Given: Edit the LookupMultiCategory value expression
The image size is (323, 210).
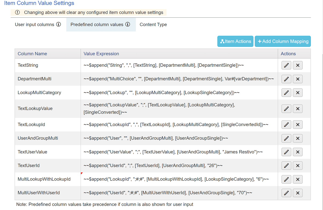Looking at the screenshot, I should coord(286,93).
